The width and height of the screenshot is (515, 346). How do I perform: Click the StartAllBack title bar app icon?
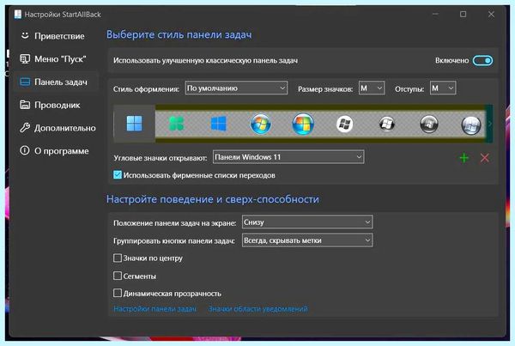click(18, 14)
